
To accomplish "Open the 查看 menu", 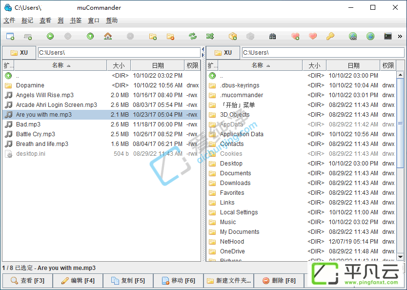I will point(45,20).
